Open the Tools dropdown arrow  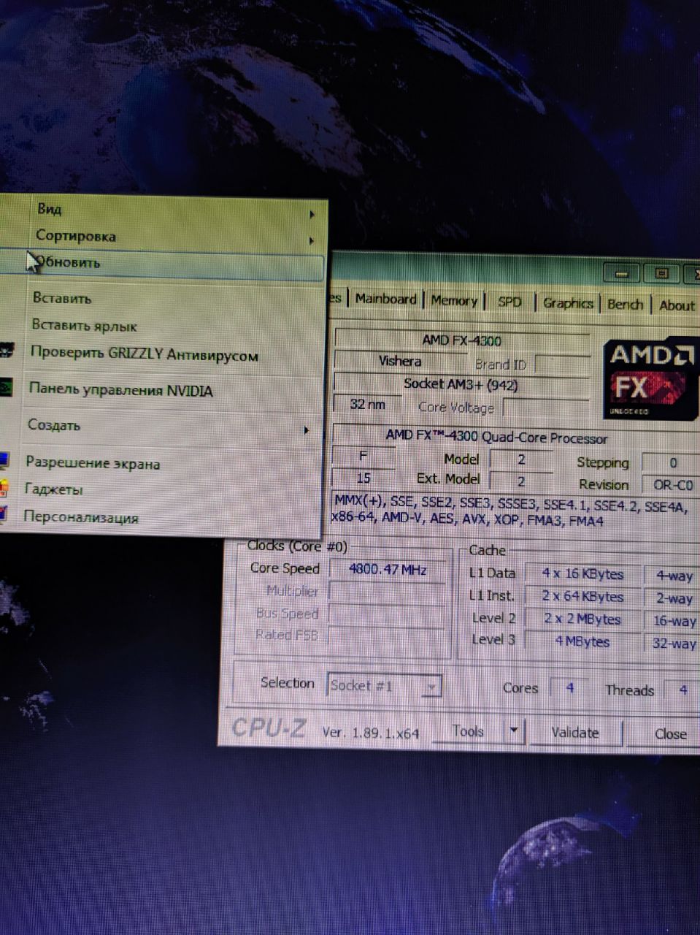(x=514, y=731)
